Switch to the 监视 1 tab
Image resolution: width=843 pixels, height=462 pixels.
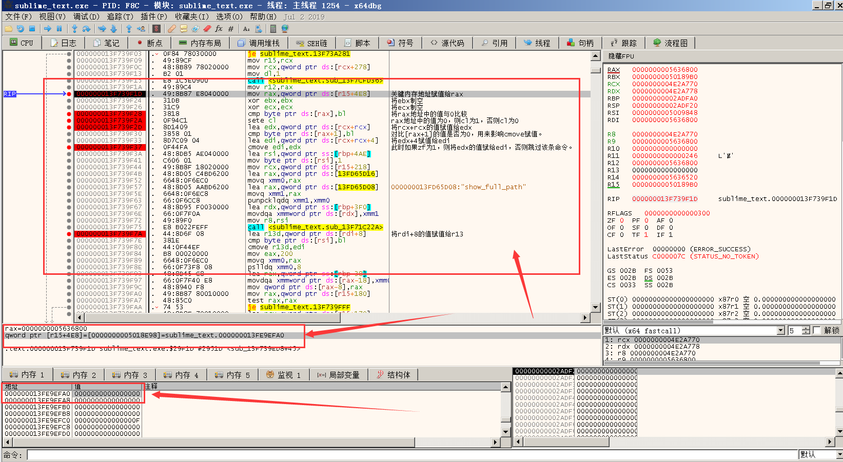(284, 375)
